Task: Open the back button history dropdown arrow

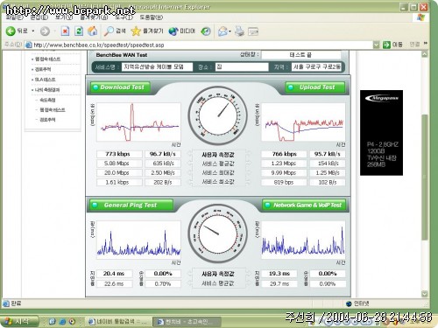Action: (33, 31)
